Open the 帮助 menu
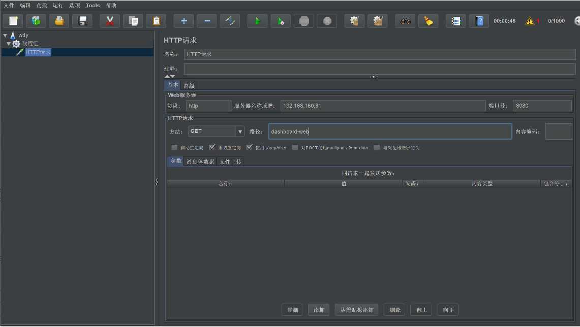 [x=111, y=6]
